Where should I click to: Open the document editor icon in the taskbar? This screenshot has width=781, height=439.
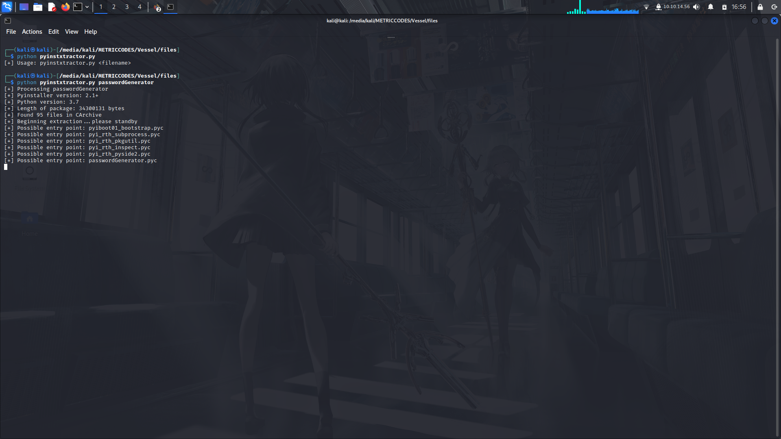(52, 7)
